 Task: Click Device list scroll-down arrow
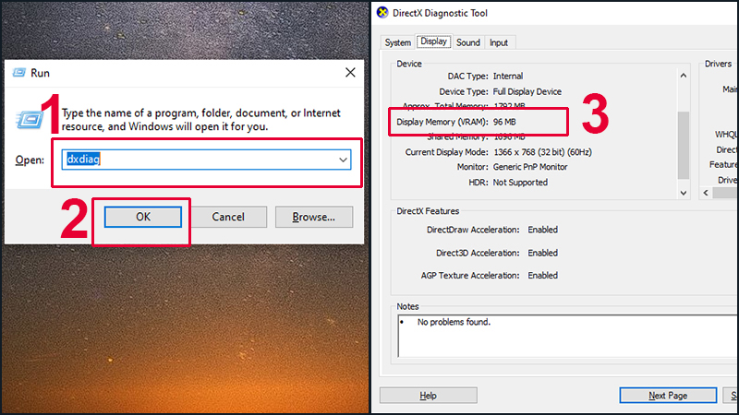(x=684, y=193)
